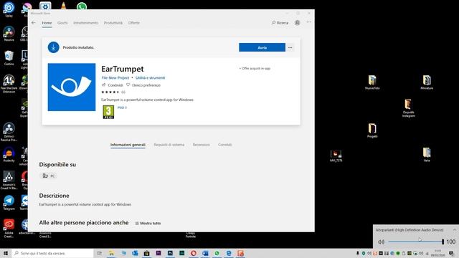Image resolution: width=459 pixels, height=258 pixels.
Task: Open the Telegram desktop shortcut
Action: (9, 202)
